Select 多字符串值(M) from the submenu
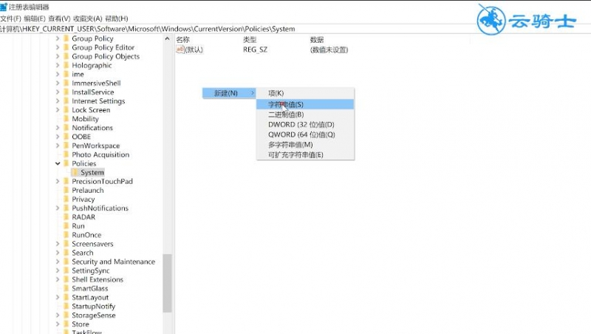The image size is (591, 334). click(x=305, y=145)
